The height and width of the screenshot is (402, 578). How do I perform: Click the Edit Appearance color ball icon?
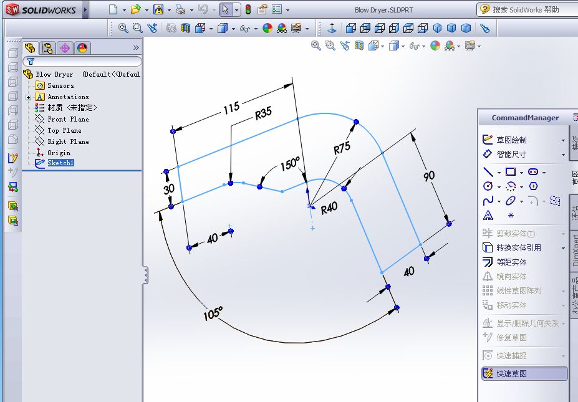(x=267, y=28)
